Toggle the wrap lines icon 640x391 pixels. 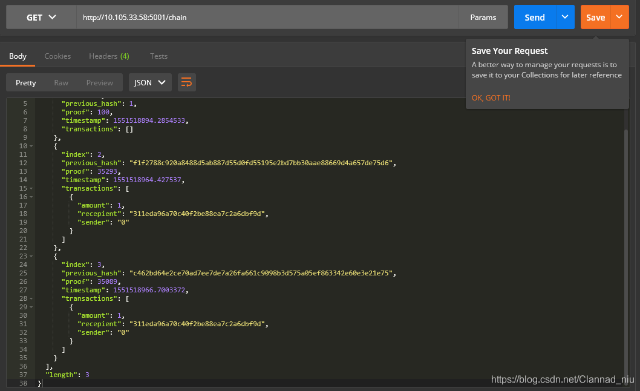tap(186, 82)
